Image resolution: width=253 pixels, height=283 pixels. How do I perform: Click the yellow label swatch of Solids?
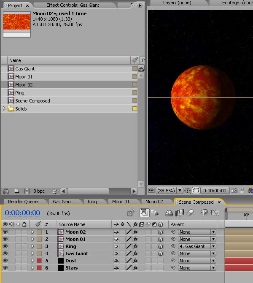tap(135, 109)
